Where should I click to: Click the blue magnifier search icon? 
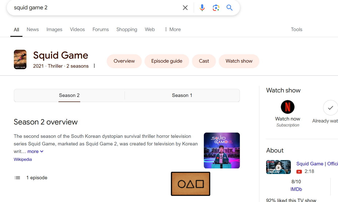click(229, 8)
